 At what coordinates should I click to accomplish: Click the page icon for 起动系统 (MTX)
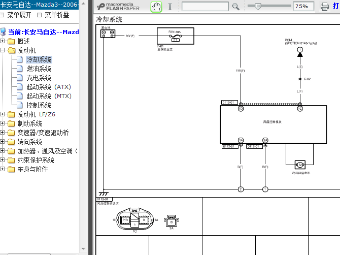coord(20,95)
